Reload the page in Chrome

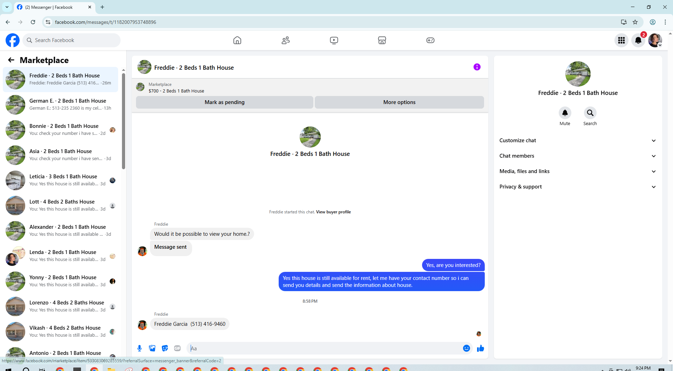point(33,22)
